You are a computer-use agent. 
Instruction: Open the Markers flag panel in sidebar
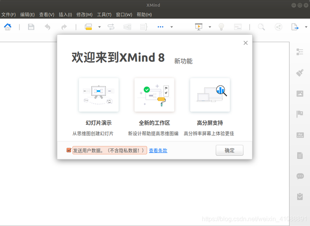(300, 114)
